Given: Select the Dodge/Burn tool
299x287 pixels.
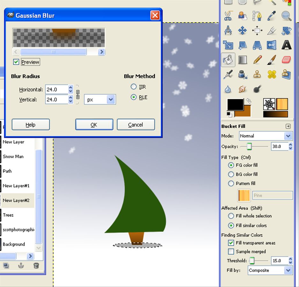Looking at the screenshot, I should [x=257, y=89].
